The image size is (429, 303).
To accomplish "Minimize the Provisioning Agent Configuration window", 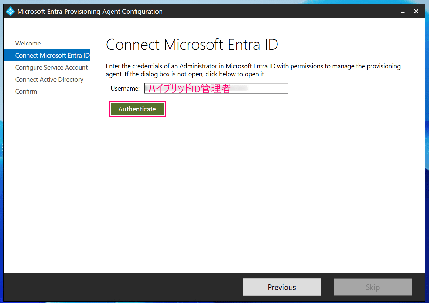I will [x=403, y=12].
